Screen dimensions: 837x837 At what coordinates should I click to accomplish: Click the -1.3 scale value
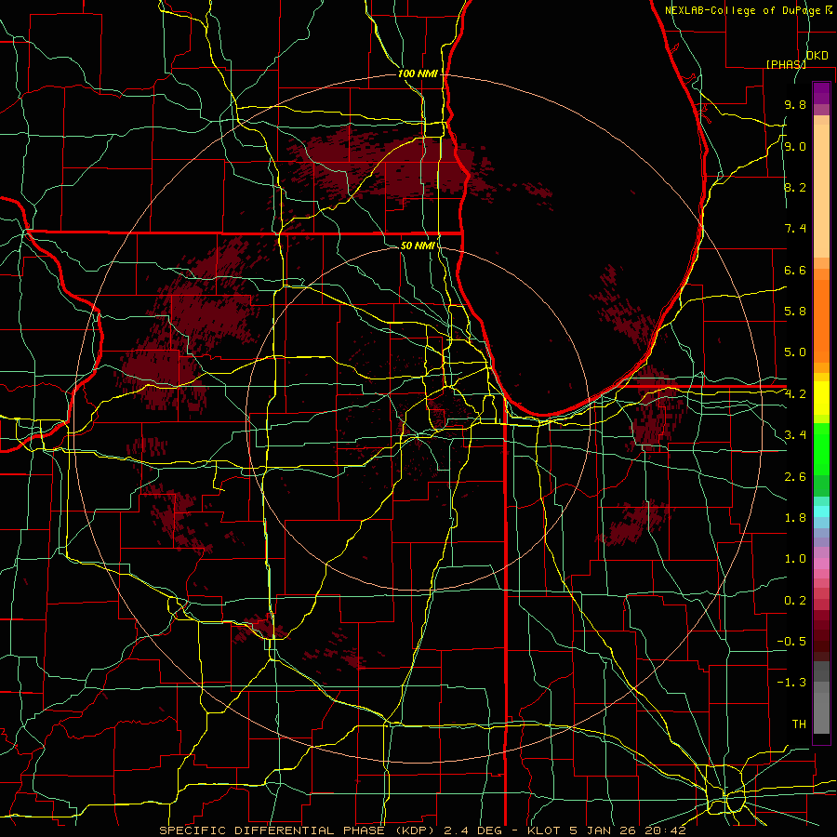(x=791, y=683)
